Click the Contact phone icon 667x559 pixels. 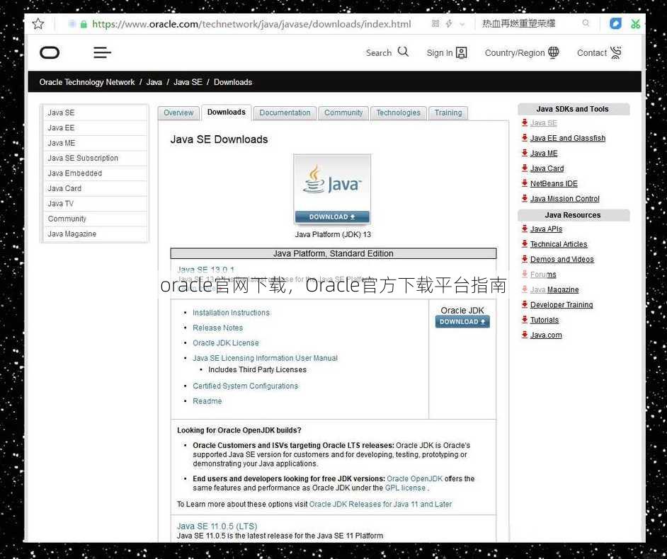(x=615, y=52)
